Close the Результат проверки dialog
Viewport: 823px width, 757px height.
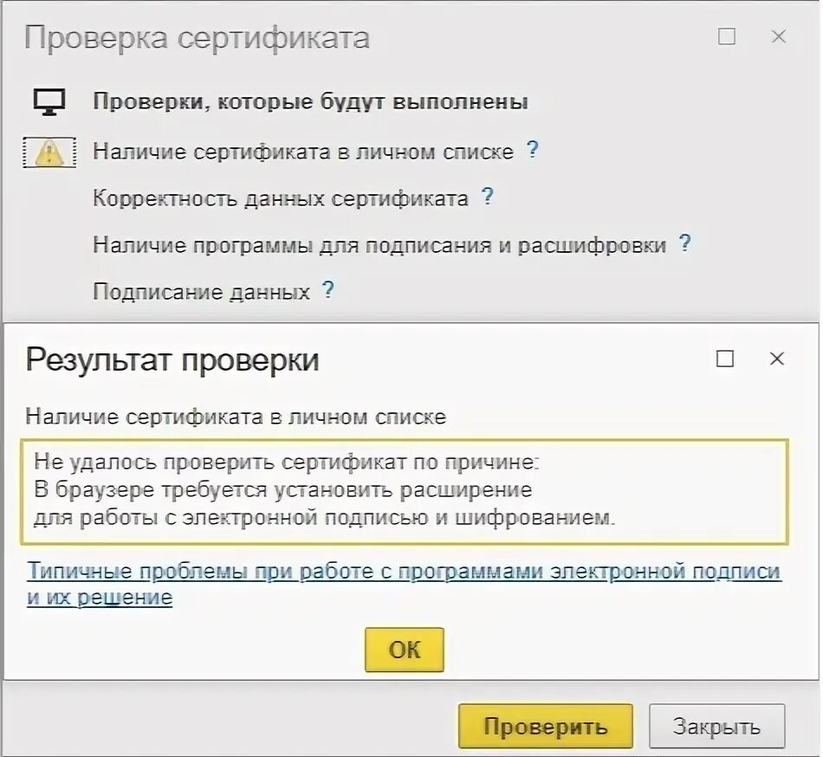coord(777,359)
